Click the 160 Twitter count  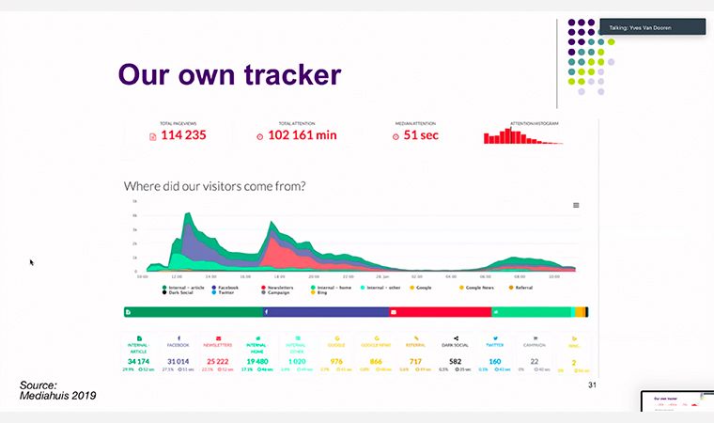click(495, 362)
